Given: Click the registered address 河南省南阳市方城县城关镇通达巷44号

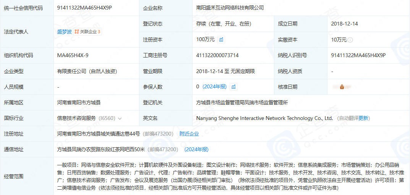Looking at the screenshot, I should [x=99, y=134].
